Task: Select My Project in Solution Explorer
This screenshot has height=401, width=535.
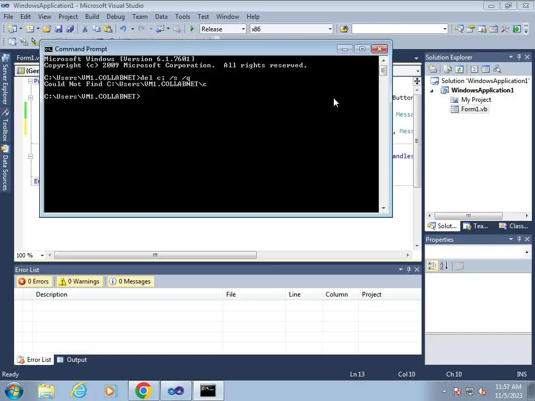Action: (x=471, y=100)
